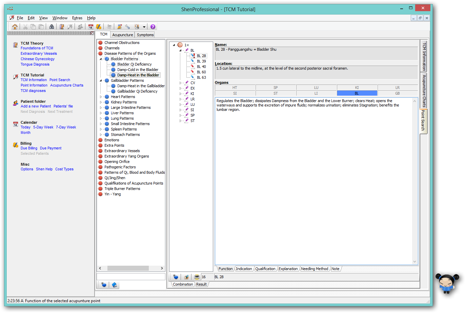The width and height of the screenshot is (466, 313).
Task: Open the File menu
Action: [x=20, y=18]
